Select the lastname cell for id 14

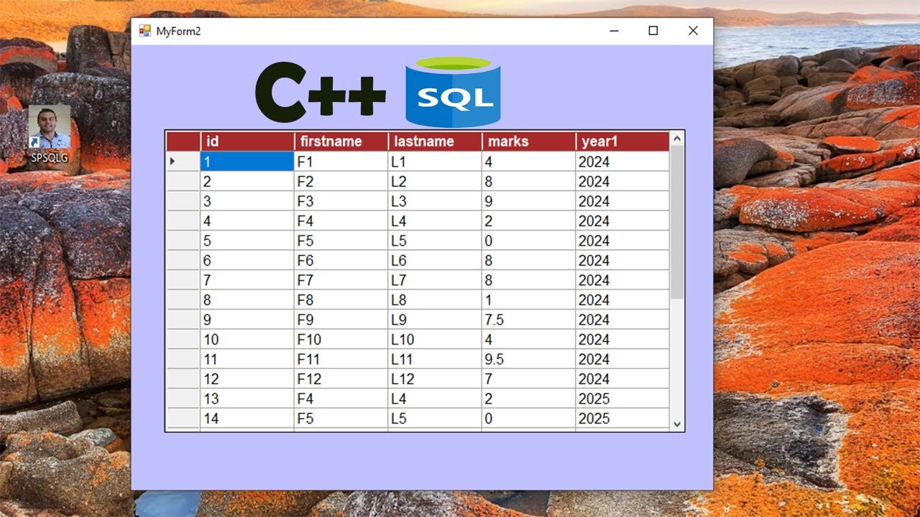434,419
